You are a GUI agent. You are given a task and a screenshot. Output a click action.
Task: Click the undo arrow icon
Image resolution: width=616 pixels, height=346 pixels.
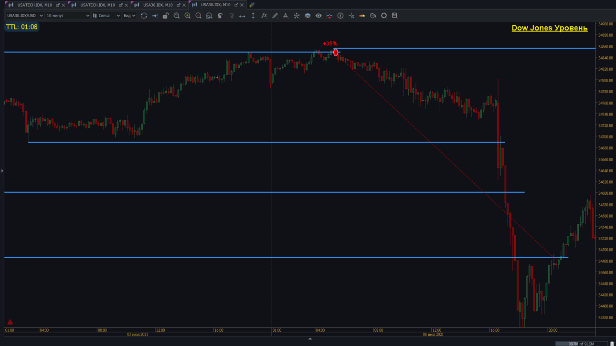[x=220, y=16]
